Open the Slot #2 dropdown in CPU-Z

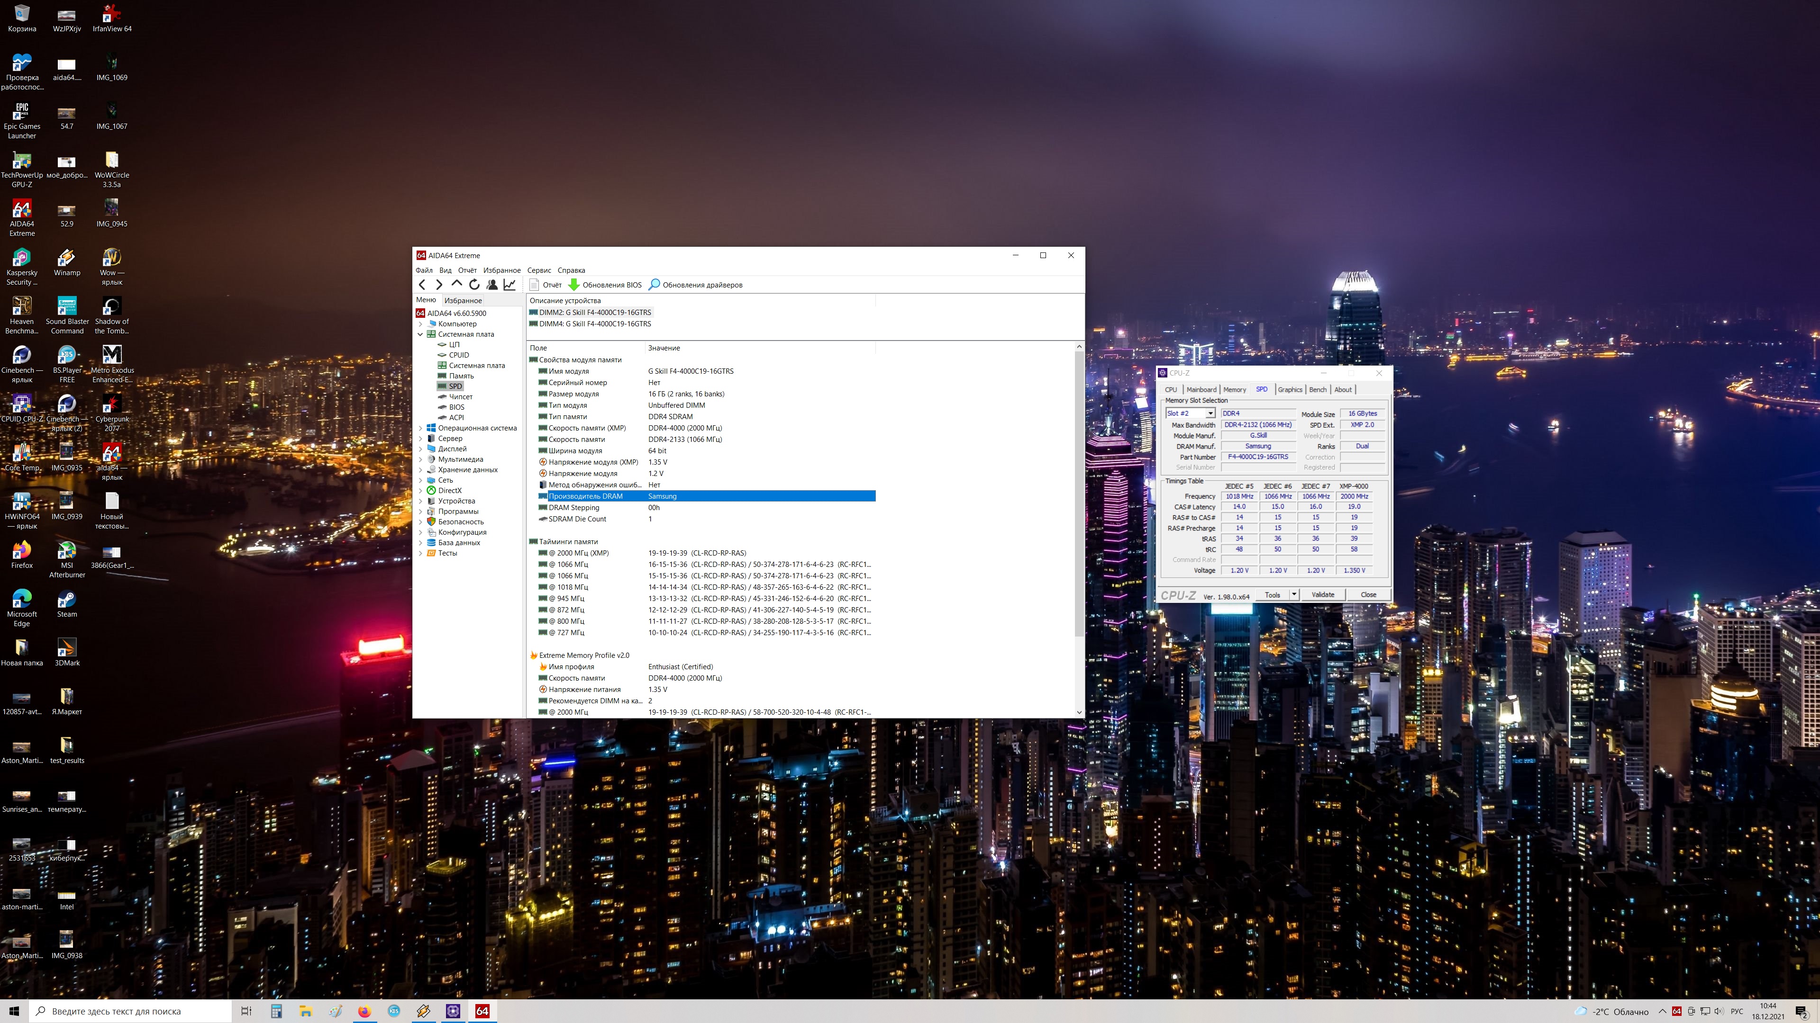tap(1210, 414)
